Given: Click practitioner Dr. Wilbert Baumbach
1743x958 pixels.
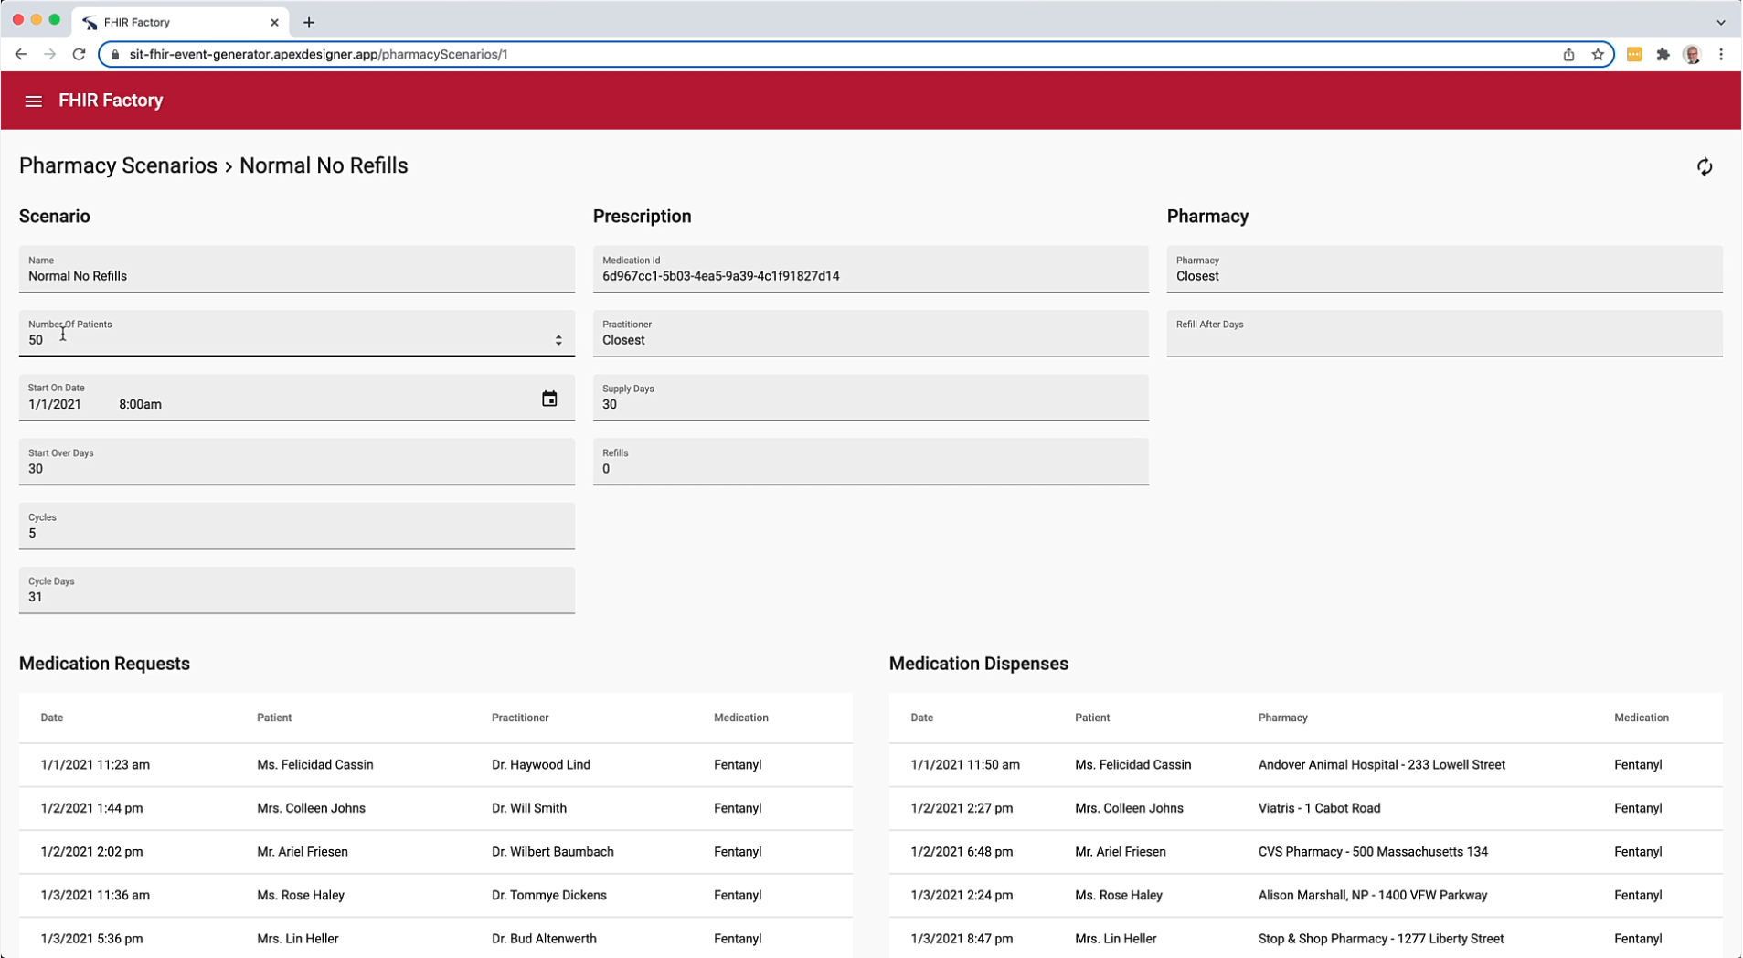Looking at the screenshot, I should (x=553, y=851).
